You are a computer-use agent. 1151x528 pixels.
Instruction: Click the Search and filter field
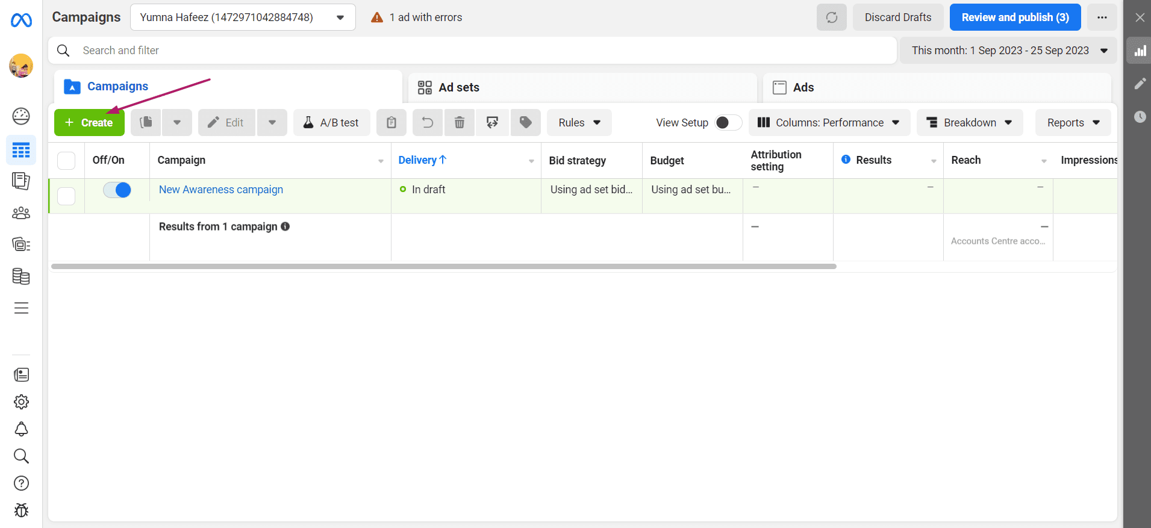click(470, 51)
